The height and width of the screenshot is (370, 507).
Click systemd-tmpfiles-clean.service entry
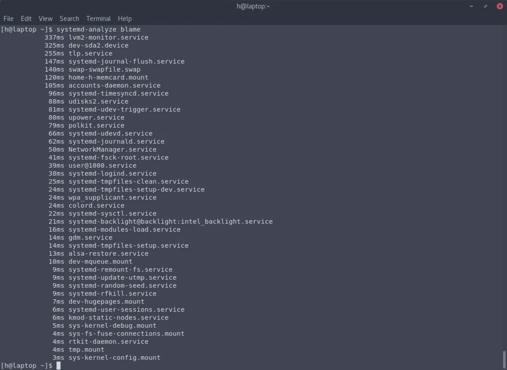coord(119,181)
